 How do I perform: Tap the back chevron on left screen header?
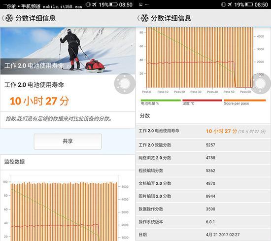pos(3,18)
